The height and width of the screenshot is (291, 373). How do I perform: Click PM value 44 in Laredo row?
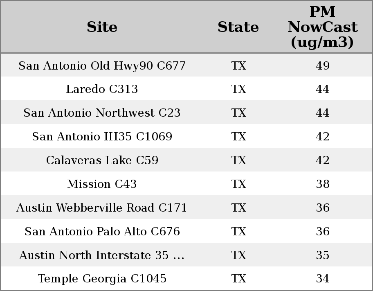pyautogui.click(x=322, y=89)
